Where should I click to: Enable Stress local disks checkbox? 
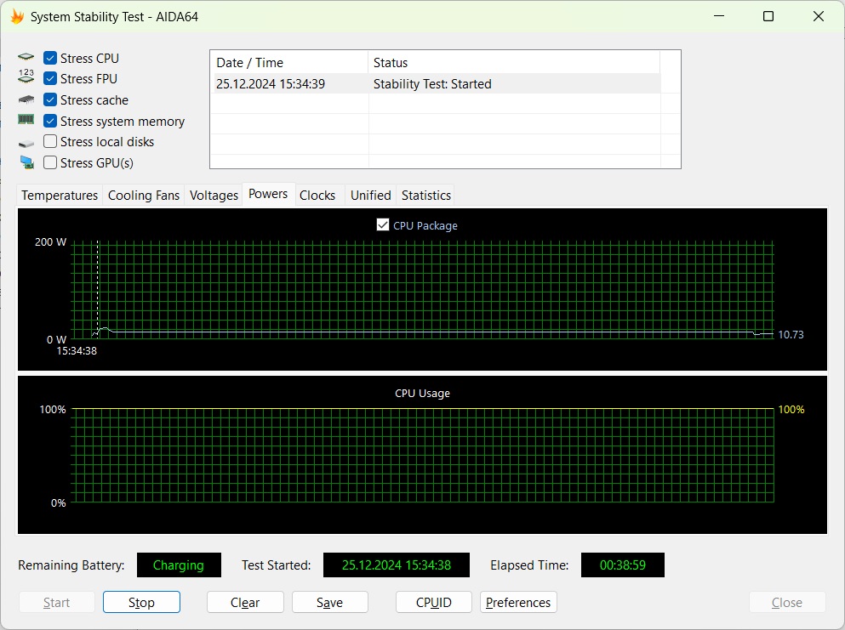pyautogui.click(x=50, y=141)
